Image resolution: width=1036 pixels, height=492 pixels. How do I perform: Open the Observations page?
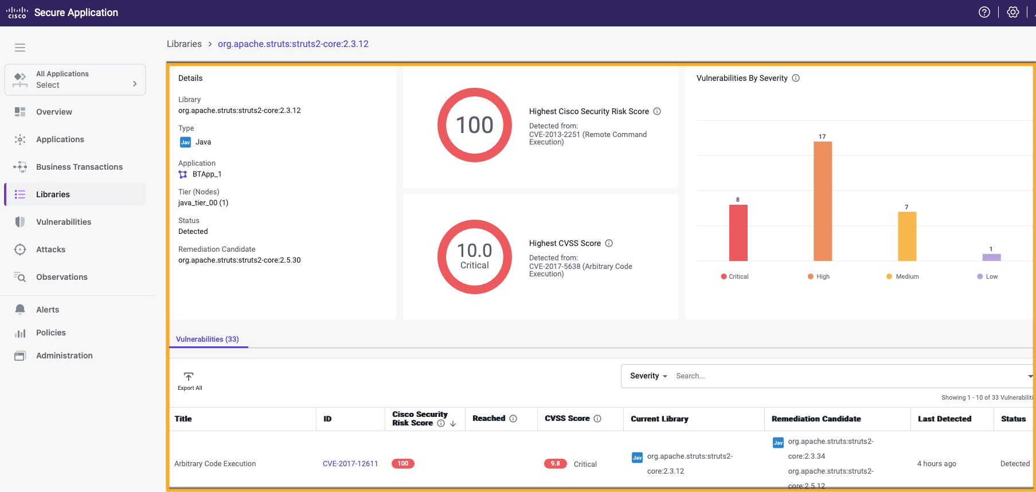(x=62, y=277)
